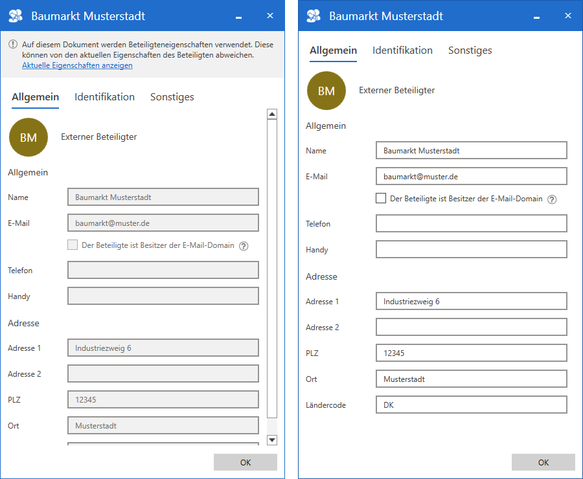Tick the E-Mail-Domain owner checkbox in editable dialog

[381, 199]
